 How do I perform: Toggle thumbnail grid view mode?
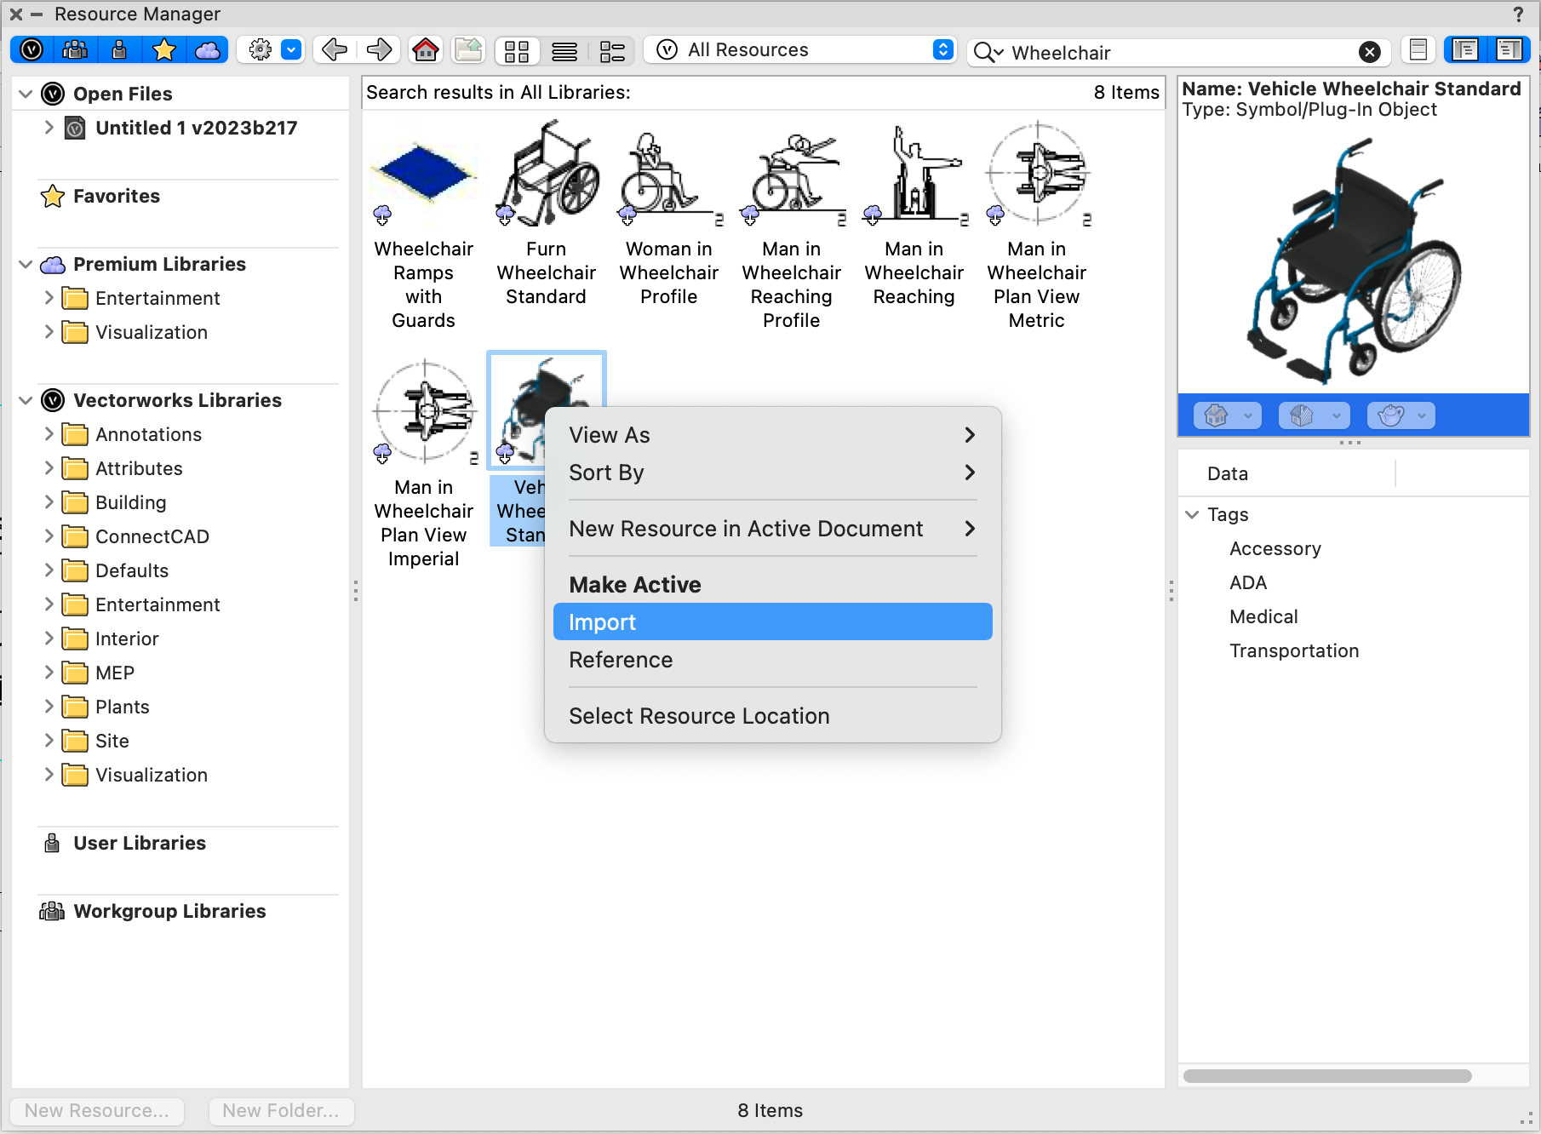(516, 49)
